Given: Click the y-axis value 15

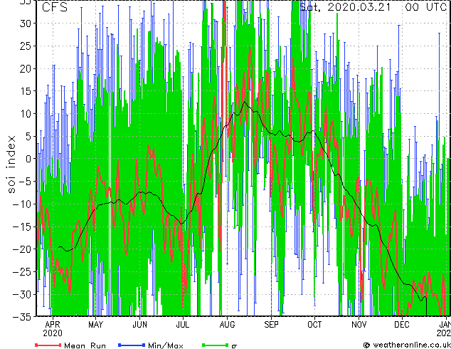Looking at the screenshot, I should [x=26, y=91].
